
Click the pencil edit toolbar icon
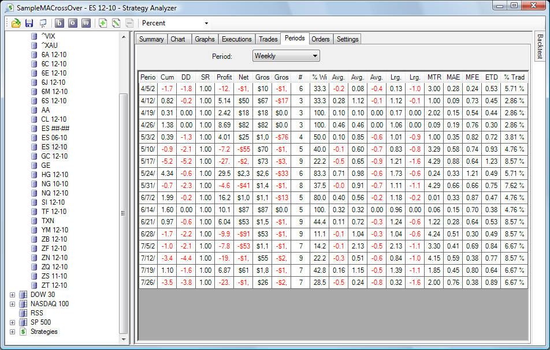116,23
